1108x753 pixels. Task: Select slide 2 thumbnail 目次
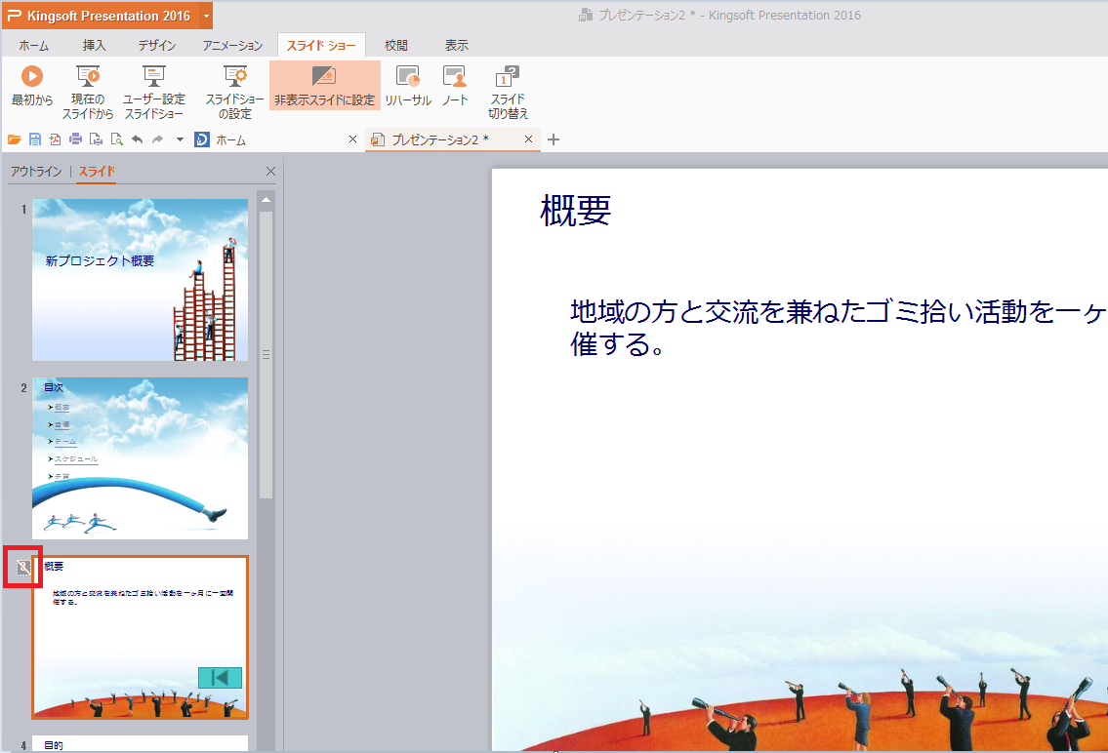tap(140, 458)
